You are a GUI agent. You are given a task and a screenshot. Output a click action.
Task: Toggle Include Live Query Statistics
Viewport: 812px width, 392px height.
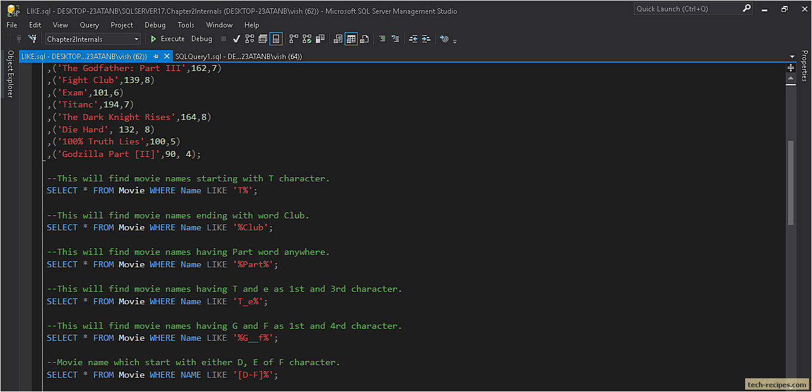307,39
